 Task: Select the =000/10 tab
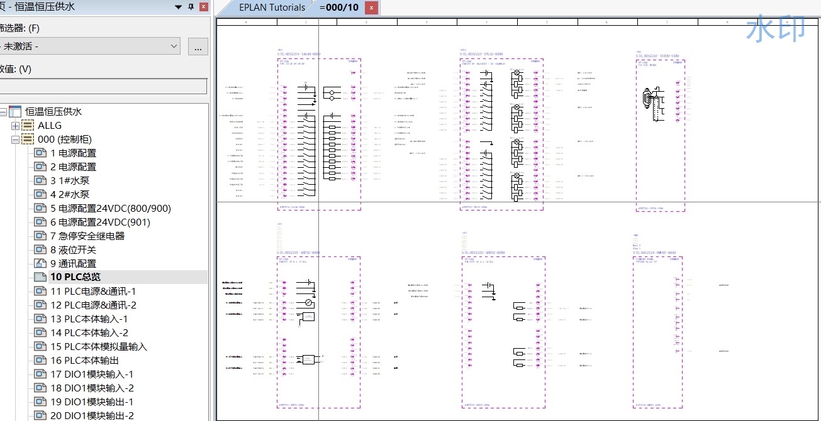[339, 8]
